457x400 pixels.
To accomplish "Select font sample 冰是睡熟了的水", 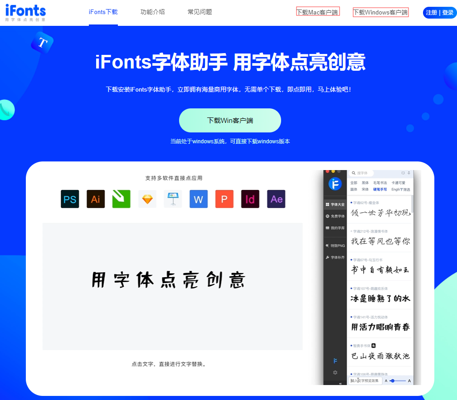I will coord(380,298).
